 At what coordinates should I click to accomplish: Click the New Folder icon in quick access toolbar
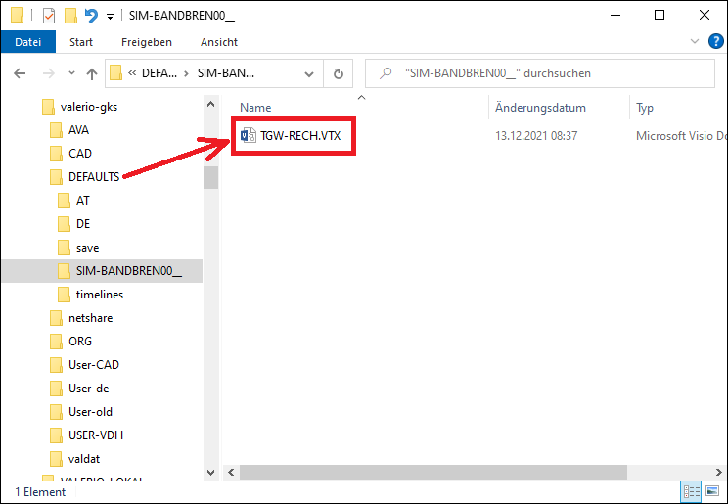[x=69, y=15]
